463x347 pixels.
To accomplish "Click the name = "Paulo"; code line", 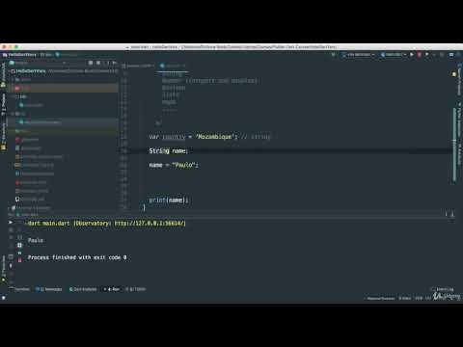I will 174,165.
